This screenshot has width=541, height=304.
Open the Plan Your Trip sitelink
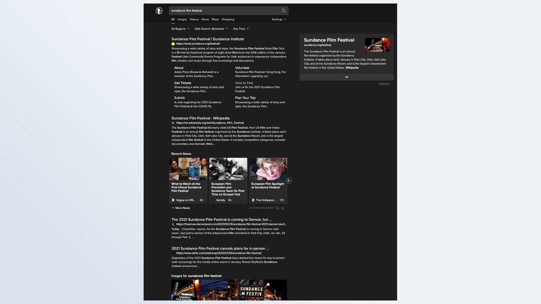coord(245,98)
